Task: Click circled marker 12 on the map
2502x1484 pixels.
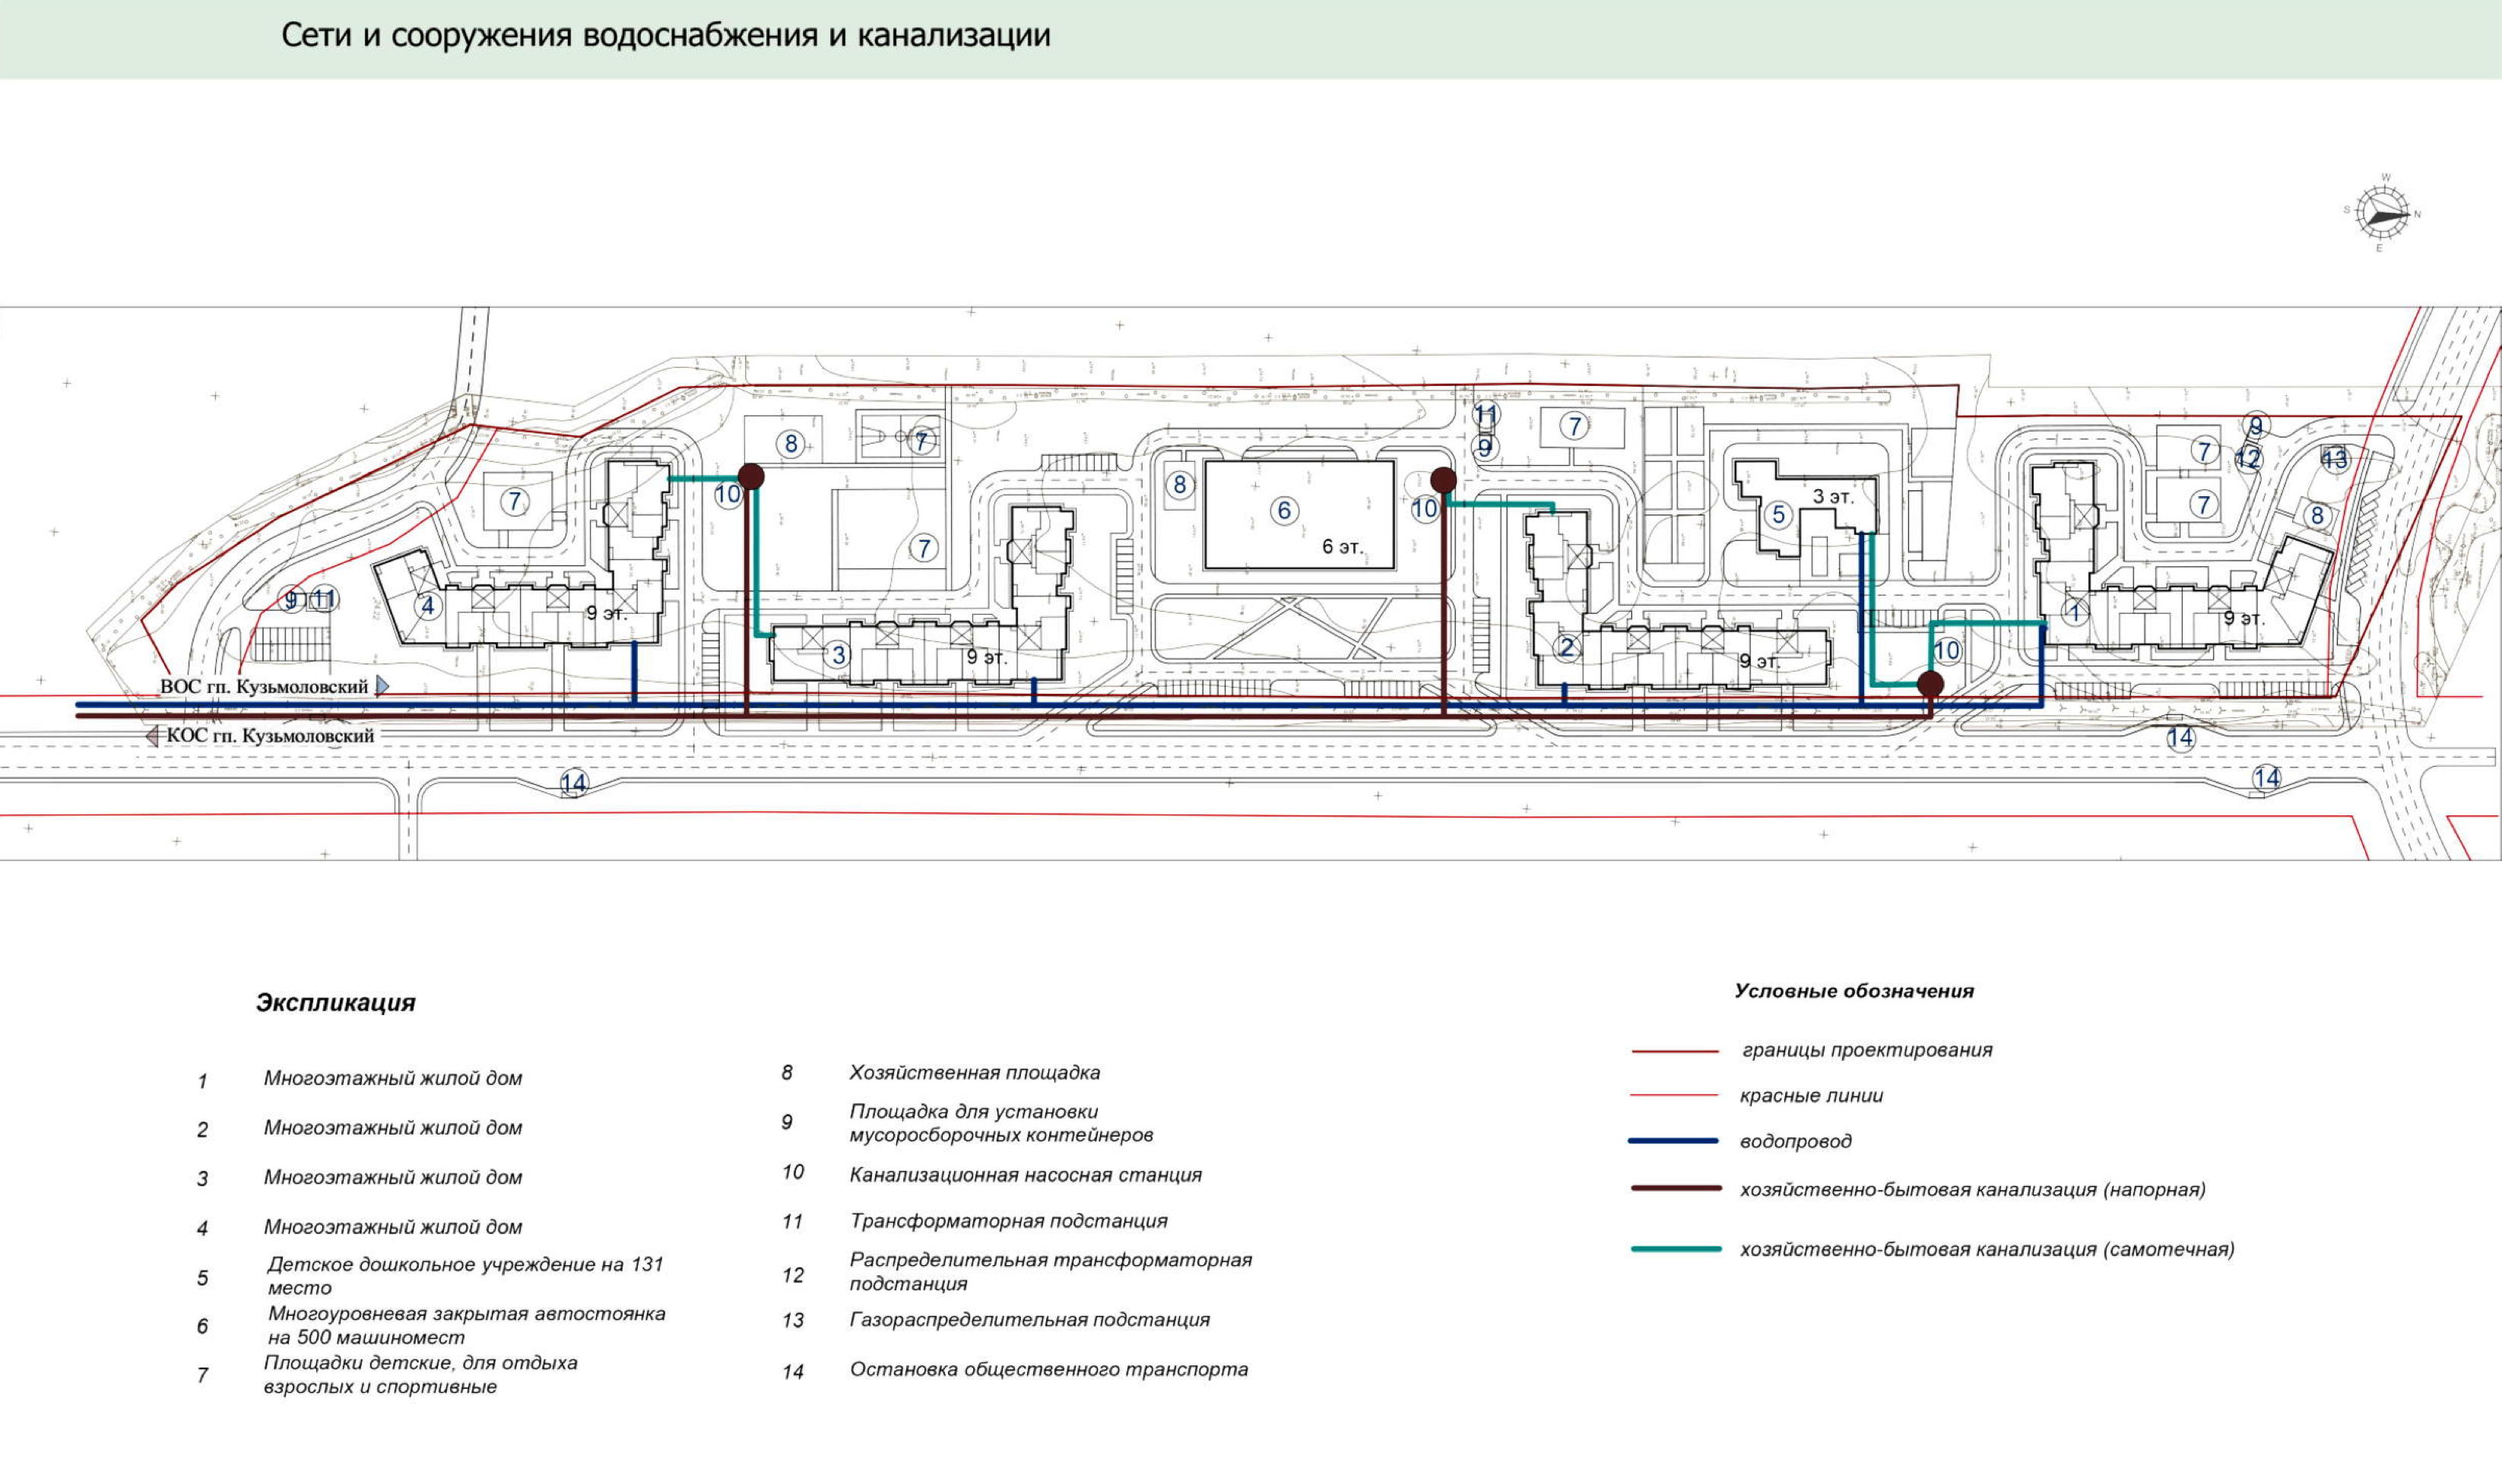Action: (x=2248, y=459)
